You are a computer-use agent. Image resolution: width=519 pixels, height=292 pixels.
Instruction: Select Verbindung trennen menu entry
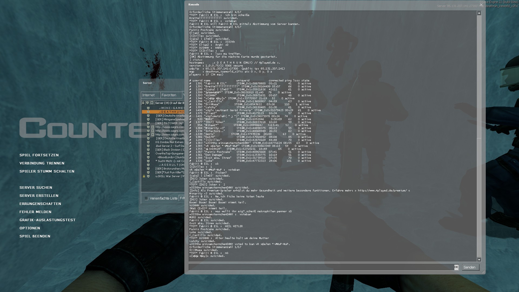(42, 163)
